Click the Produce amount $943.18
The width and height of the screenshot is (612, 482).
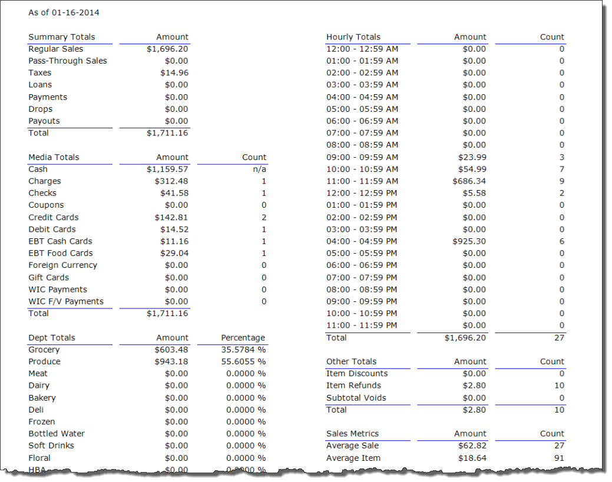coord(171,361)
